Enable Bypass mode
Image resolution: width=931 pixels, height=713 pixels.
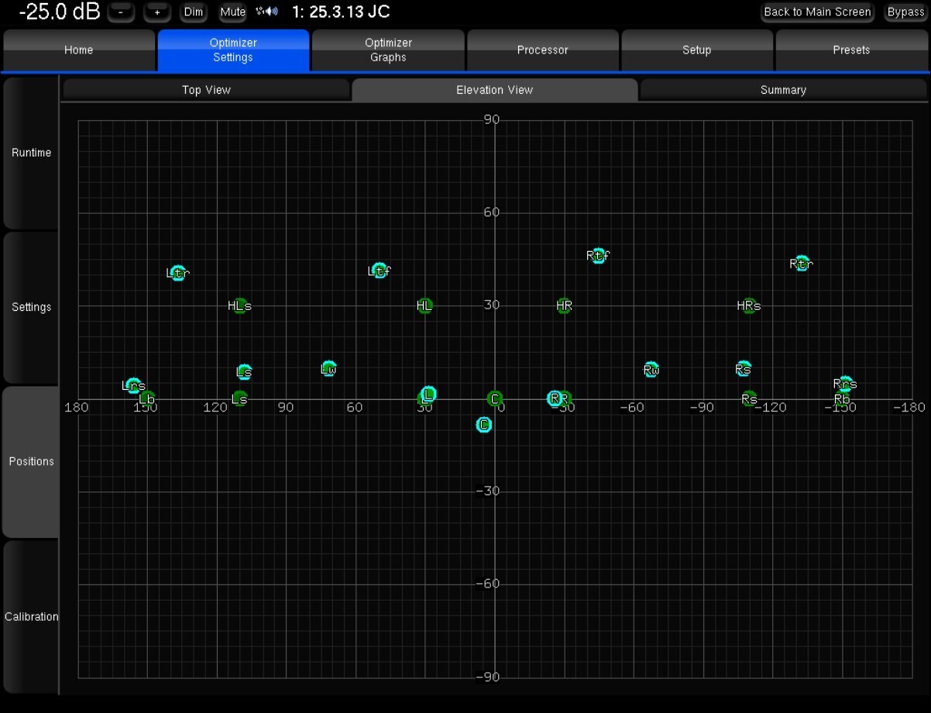[x=905, y=12]
